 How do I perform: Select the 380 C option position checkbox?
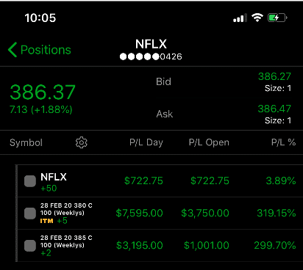point(30,214)
